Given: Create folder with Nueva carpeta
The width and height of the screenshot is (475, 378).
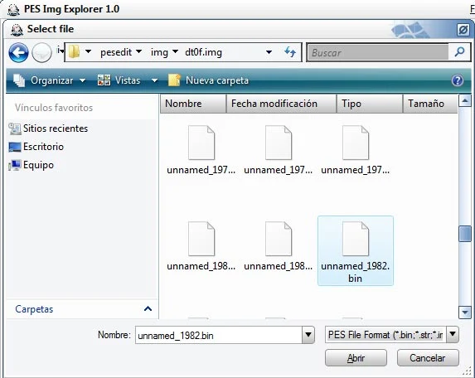Looking at the screenshot, I should (208, 80).
